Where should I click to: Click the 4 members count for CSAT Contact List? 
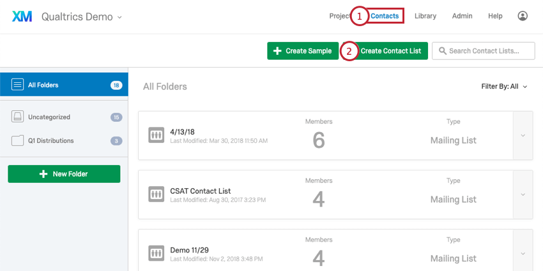click(319, 200)
